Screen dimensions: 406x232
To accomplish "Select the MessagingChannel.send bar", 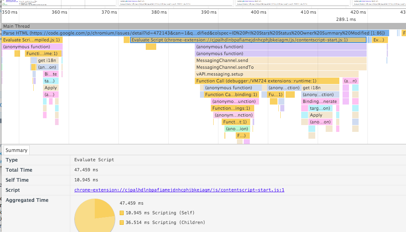I will [281, 60].
